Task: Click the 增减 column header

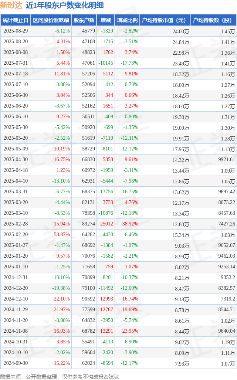Action: coord(106,20)
